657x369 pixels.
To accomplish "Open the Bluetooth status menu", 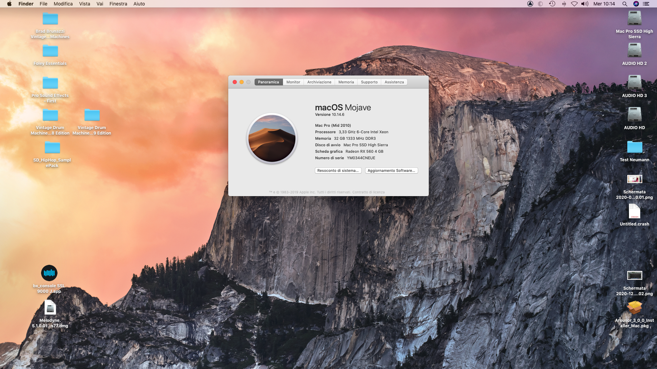I will [564, 4].
